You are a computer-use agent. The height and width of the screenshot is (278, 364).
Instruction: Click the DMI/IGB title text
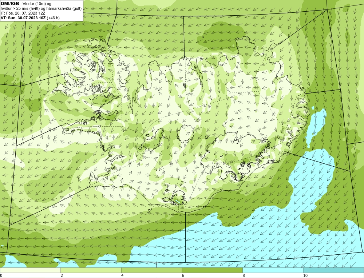pyautogui.click(x=10, y=4)
